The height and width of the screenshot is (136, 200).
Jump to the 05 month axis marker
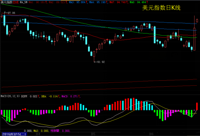click(93, 134)
